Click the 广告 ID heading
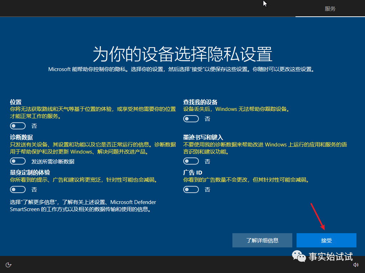Viewport: 365px width, 273px height. pos(192,172)
